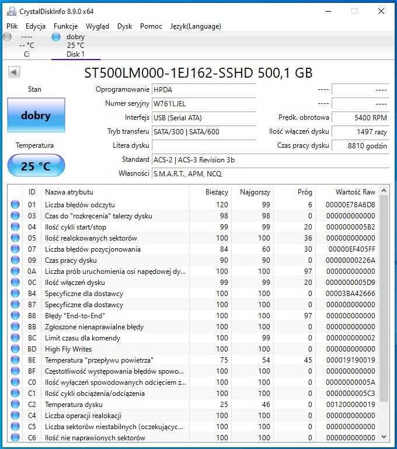Click the Własności field S.M.A.R.T., APM, NCQ
Viewport: 397px width, 449px height.
click(x=270, y=174)
